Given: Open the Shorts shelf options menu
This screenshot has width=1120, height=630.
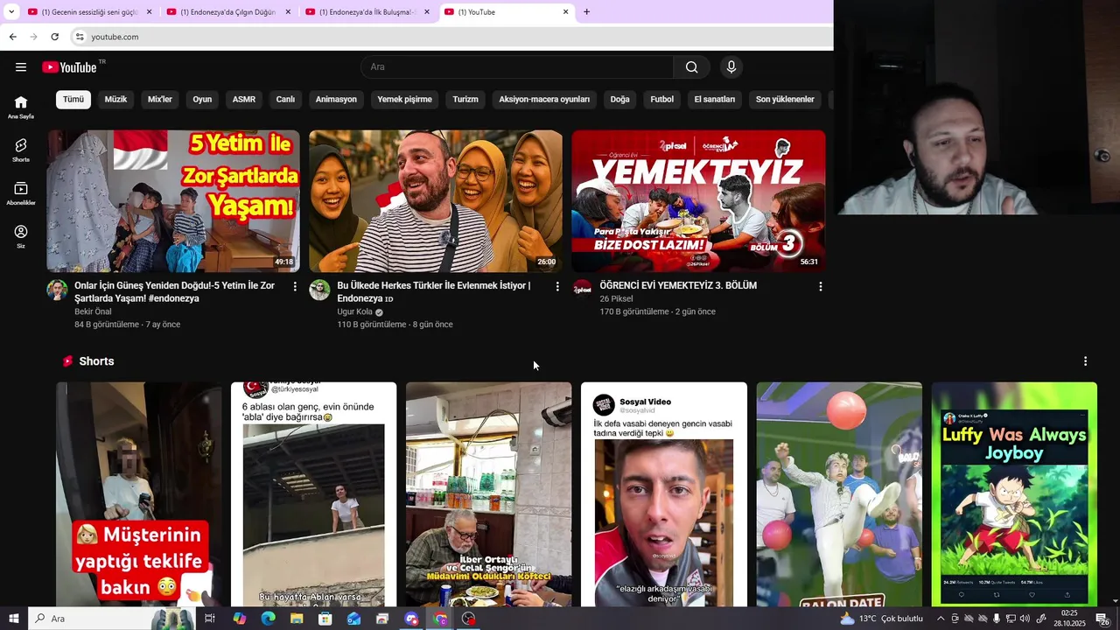Looking at the screenshot, I should [1085, 361].
